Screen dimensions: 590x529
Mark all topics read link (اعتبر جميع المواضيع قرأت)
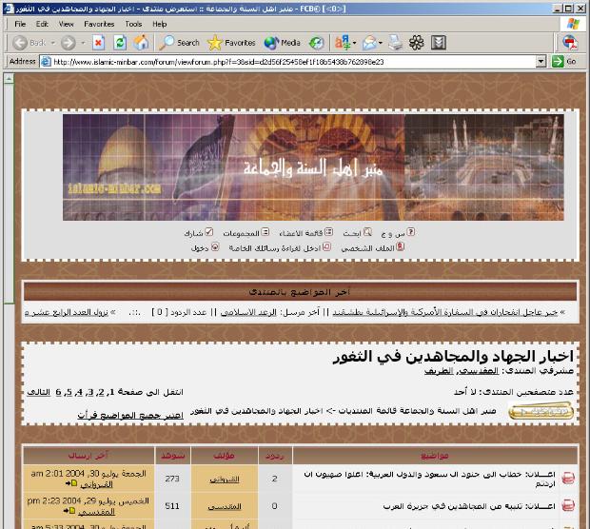pos(130,415)
